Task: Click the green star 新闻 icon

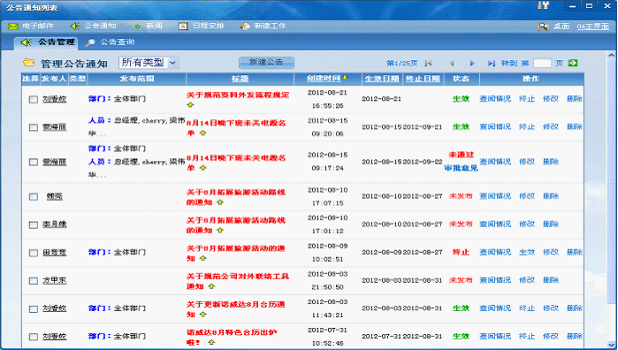Action: pyautogui.click(x=137, y=27)
